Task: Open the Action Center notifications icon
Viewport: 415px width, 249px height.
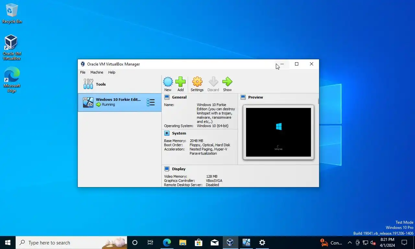Action: [x=404, y=243]
